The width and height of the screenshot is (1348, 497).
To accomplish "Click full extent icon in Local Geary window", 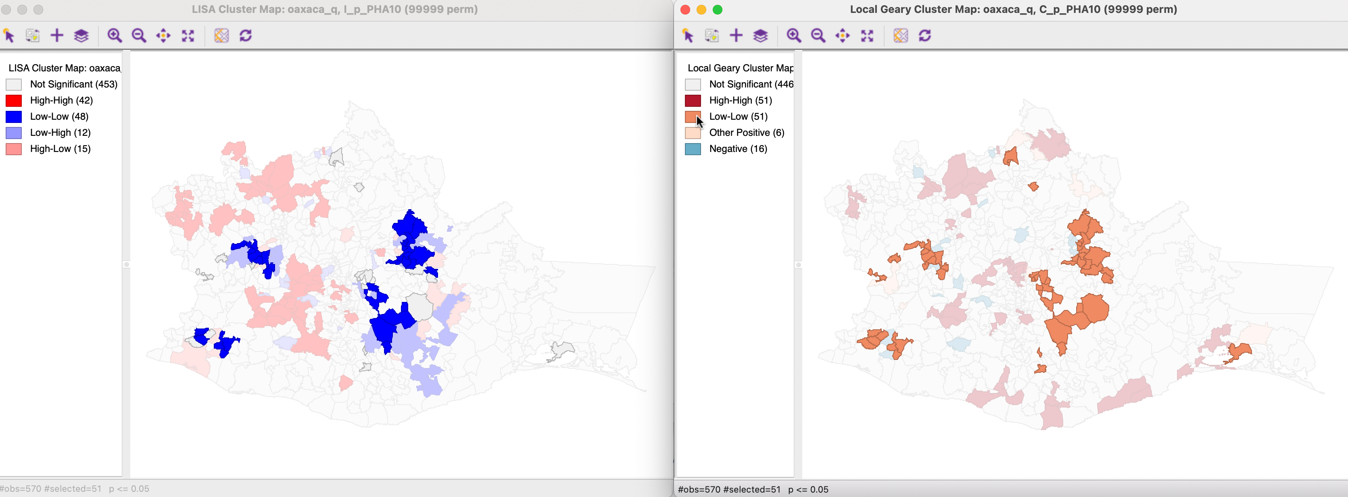I will click(x=867, y=35).
